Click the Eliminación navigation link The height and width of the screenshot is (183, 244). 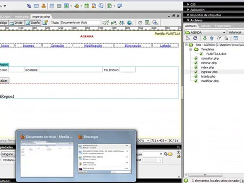coord(133,45)
